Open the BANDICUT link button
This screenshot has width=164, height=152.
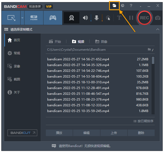tap(22, 133)
